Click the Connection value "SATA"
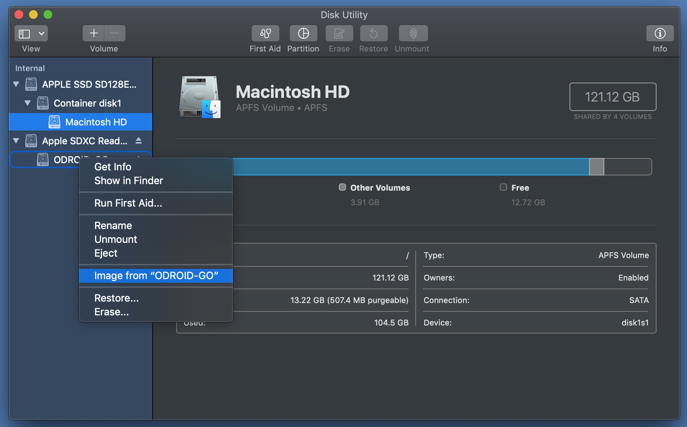 pyautogui.click(x=639, y=300)
